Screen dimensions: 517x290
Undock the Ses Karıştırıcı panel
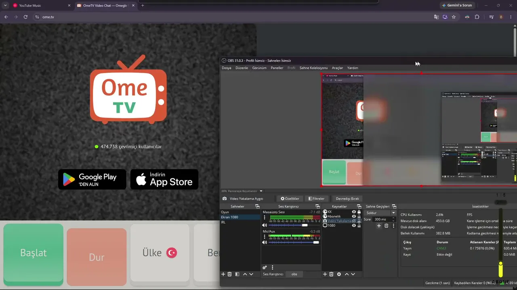point(317,207)
